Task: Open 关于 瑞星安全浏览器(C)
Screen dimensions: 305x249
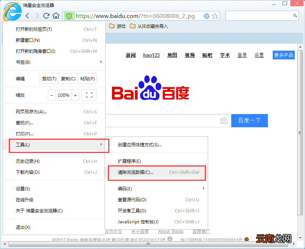Action: tap(54, 211)
